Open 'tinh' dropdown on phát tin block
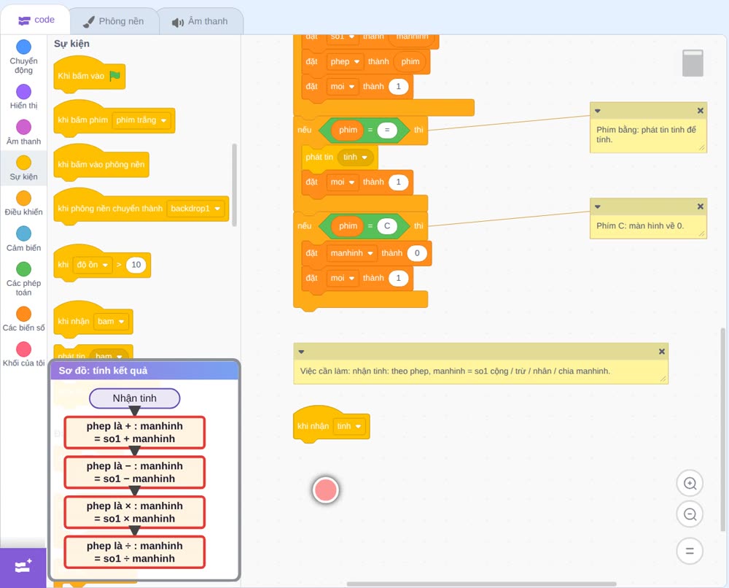The image size is (729, 588). pyautogui.click(x=355, y=158)
